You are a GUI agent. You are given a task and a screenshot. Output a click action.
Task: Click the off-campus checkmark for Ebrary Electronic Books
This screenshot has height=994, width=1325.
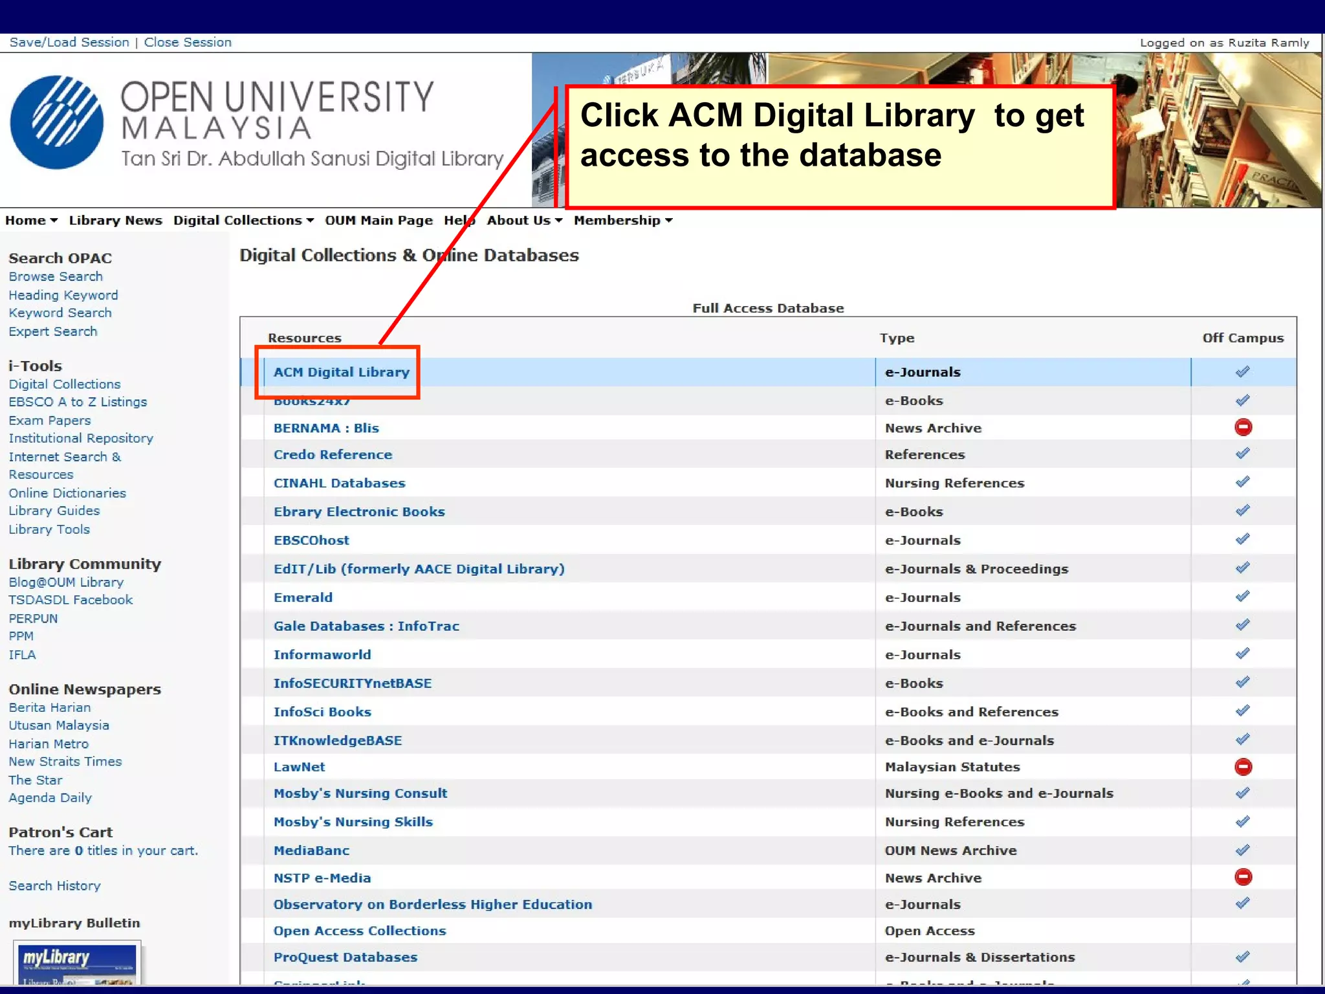click(x=1242, y=511)
